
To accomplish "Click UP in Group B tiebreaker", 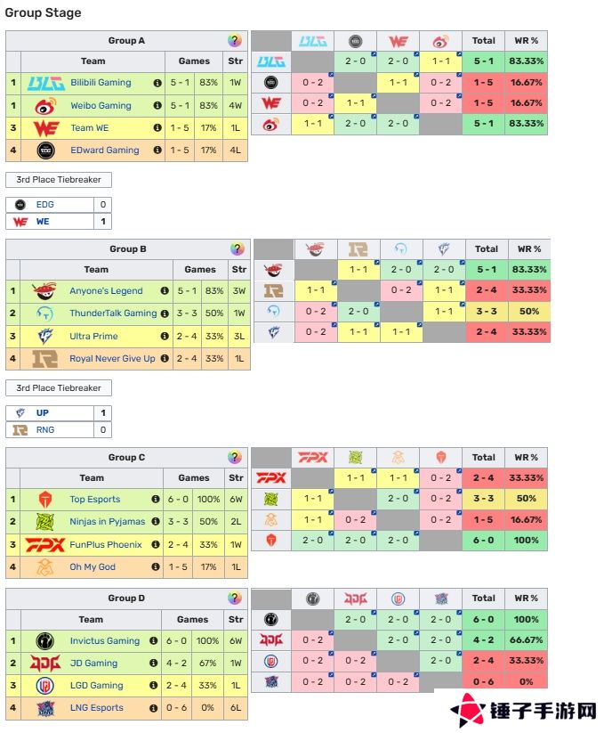I will (43, 413).
